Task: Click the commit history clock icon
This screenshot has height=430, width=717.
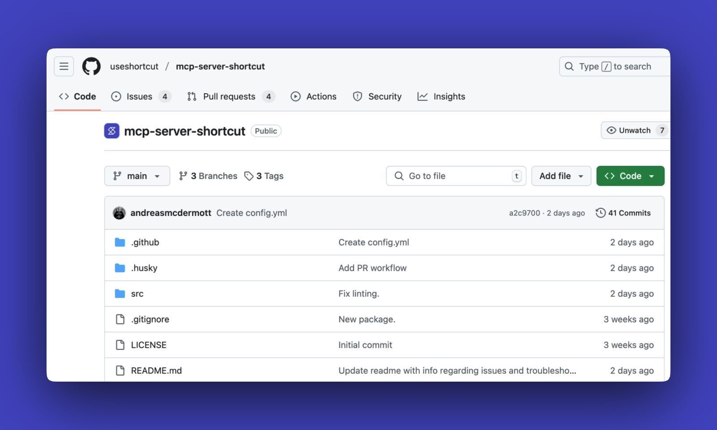Action: click(601, 213)
